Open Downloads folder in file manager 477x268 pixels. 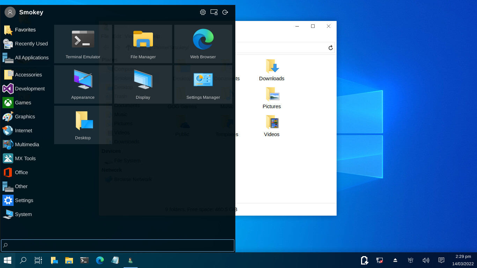[272, 70]
